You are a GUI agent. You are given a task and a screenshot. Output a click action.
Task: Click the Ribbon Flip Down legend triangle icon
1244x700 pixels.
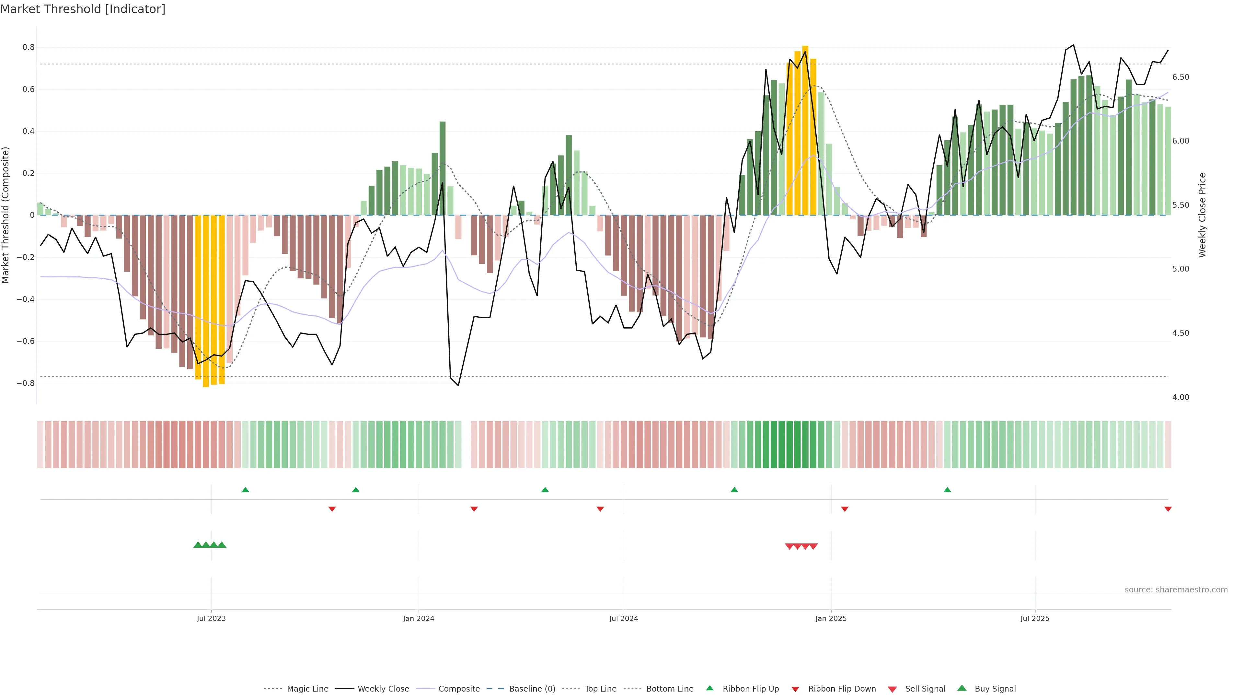(795, 689)
